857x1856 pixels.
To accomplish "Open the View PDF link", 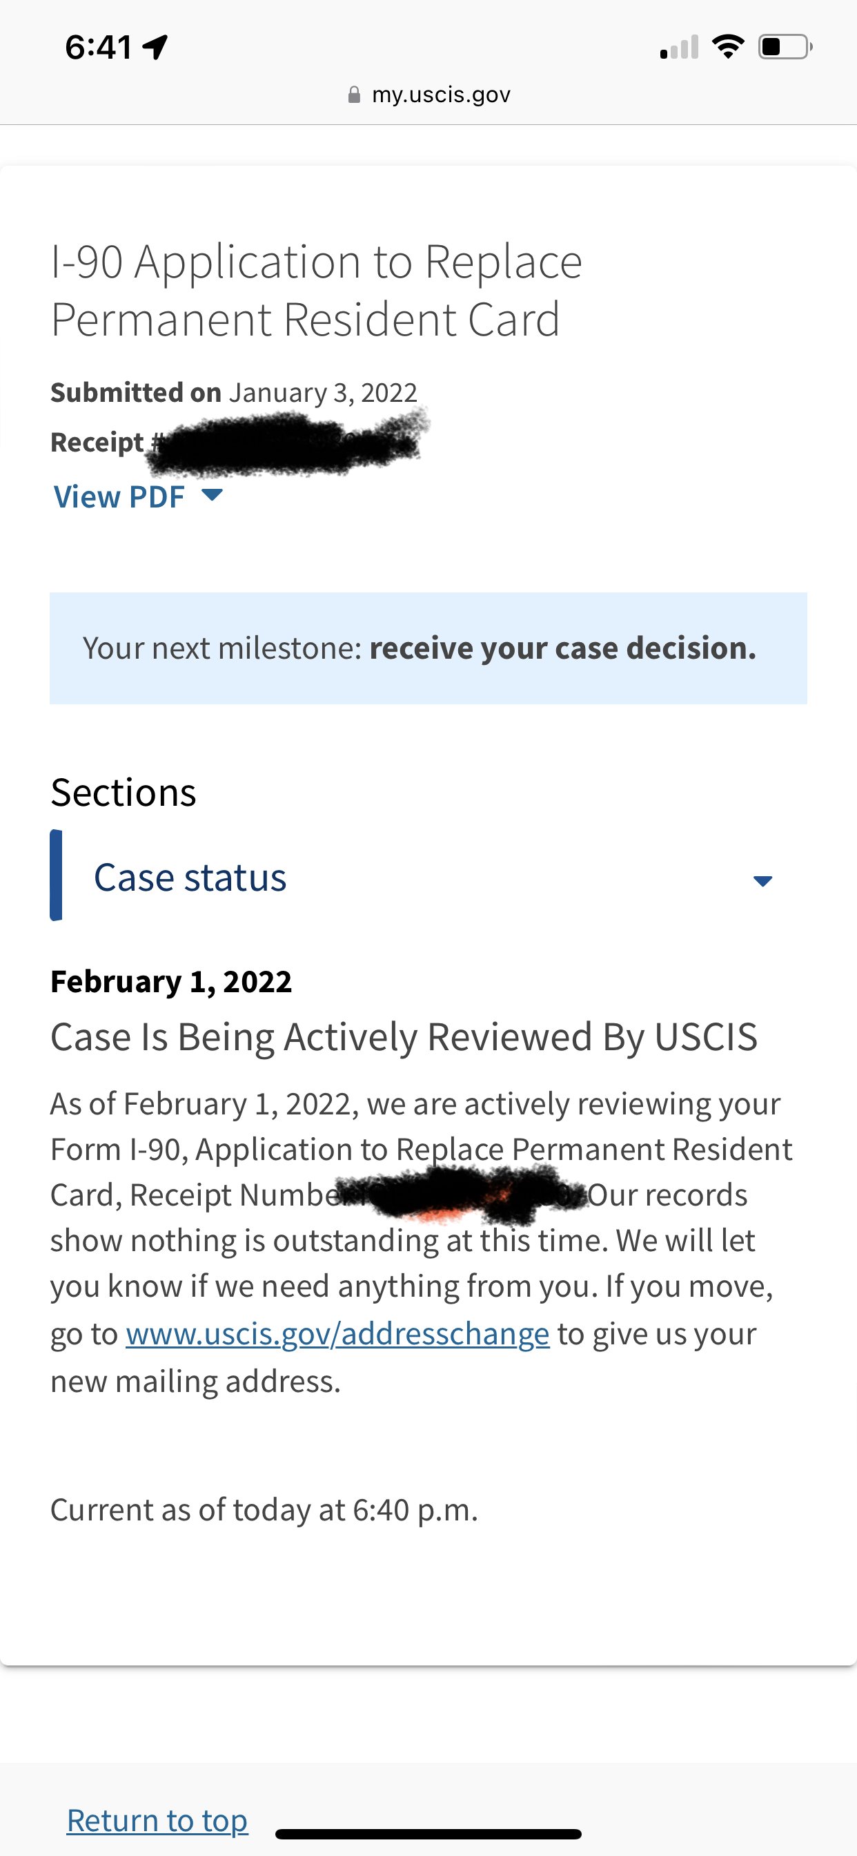I will (x=119, y=496).
